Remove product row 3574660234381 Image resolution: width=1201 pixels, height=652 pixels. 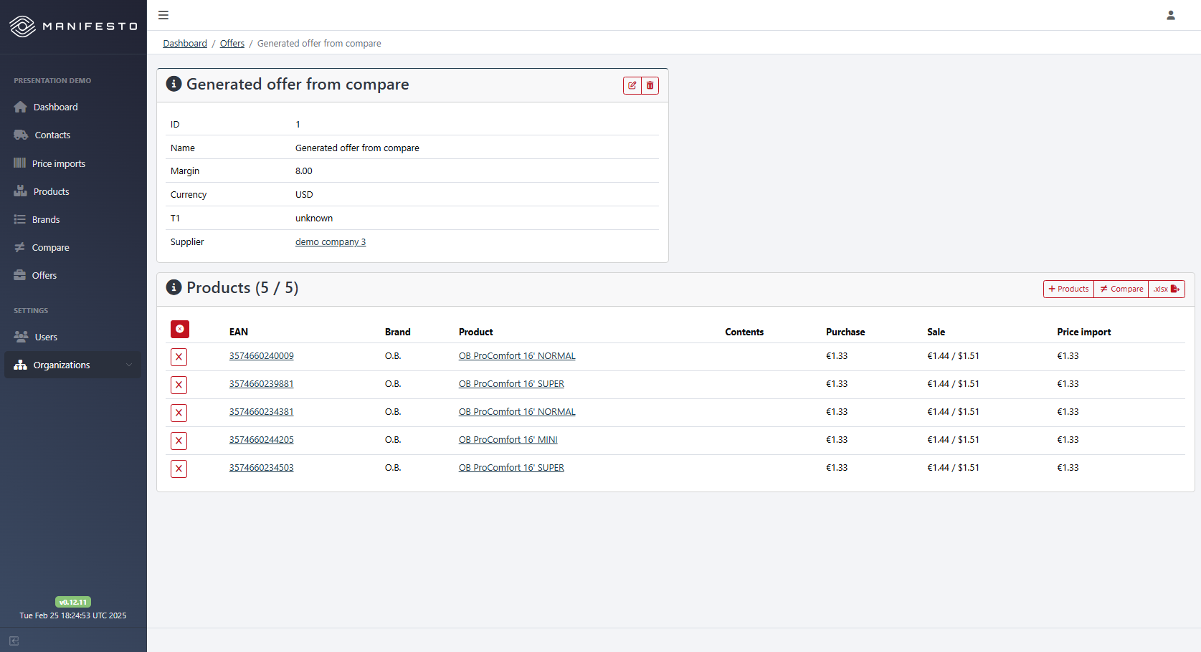[x=179, y=413]
